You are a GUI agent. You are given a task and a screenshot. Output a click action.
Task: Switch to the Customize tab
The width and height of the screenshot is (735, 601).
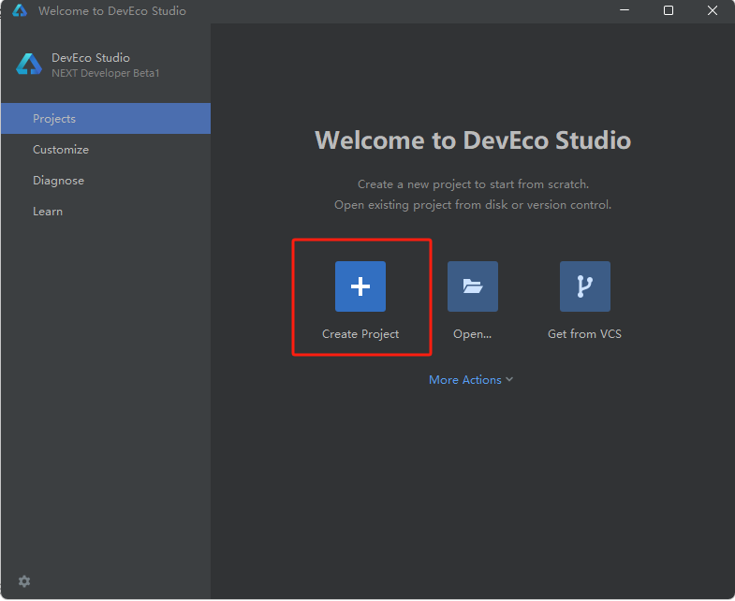click(x=106, y=150)
